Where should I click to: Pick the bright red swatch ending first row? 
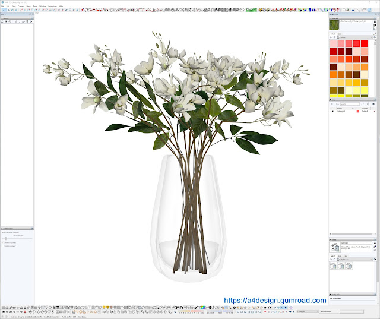(x=364, y=43)
